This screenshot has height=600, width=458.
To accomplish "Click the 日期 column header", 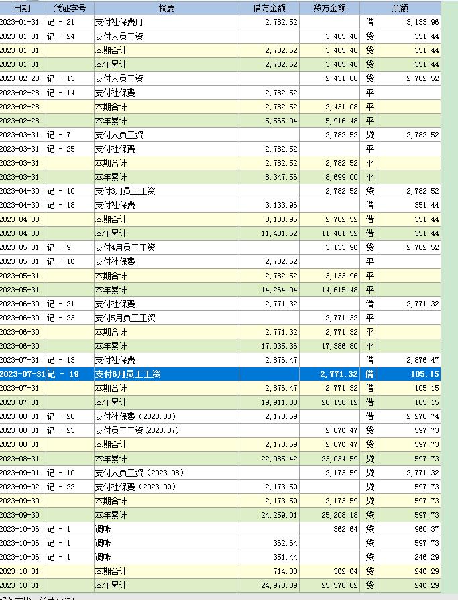I will tap(22, 8).
